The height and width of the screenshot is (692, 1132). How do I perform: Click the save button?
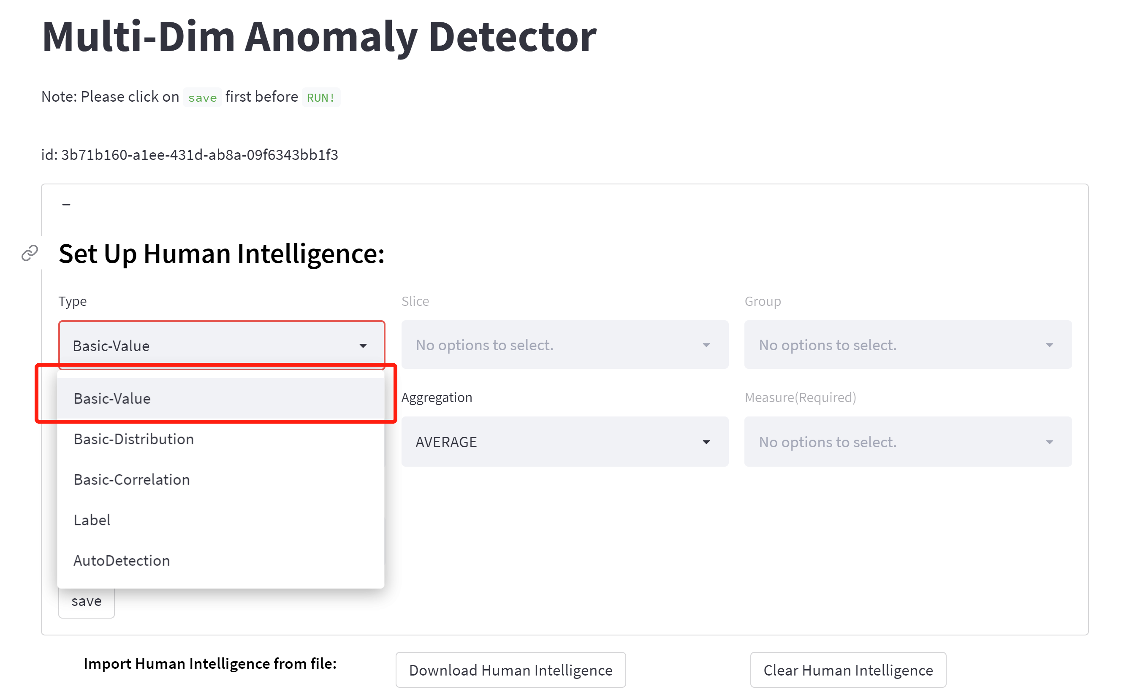[87, 601]
